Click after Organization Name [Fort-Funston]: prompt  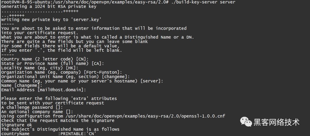(x=123, y=72)
